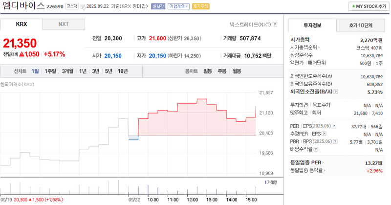Show the 주봉 candlestick chart

[x=222, y=71]
